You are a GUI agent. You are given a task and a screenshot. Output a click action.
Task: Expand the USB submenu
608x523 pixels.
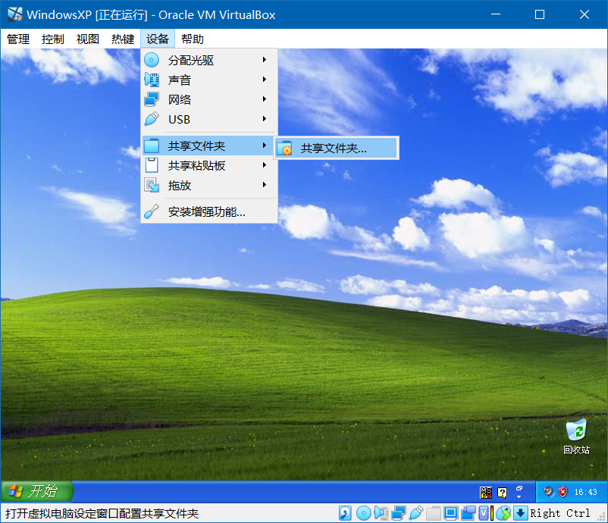(x=210, y=120)
